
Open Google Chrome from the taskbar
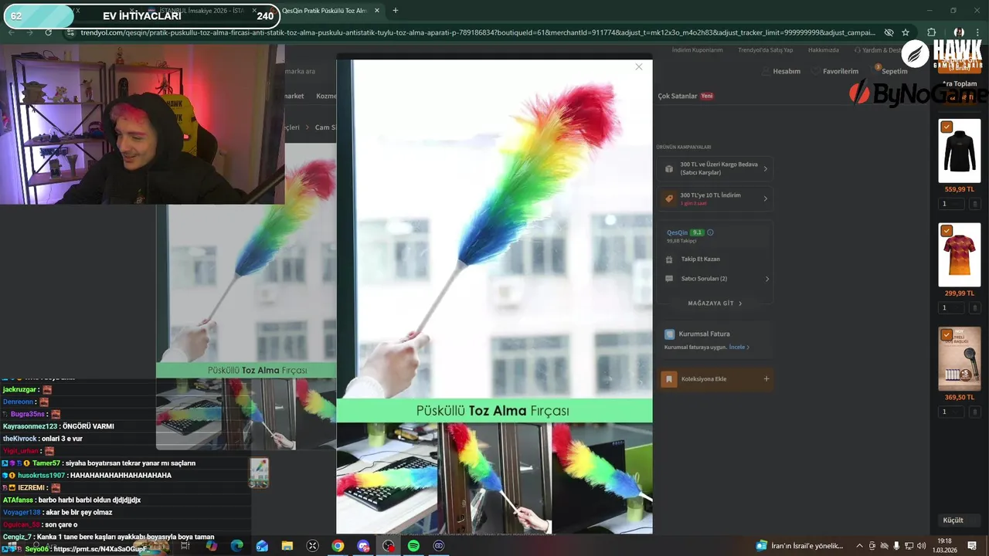point(338,546)
